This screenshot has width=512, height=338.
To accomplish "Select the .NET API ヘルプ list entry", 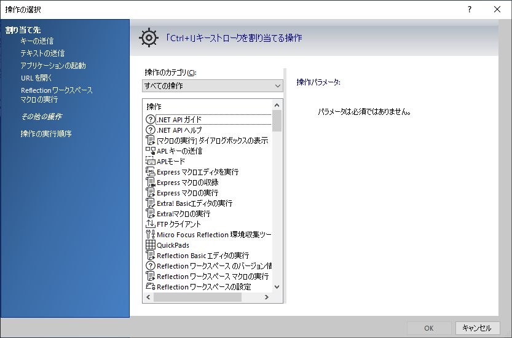I will (x=179, y=130).
